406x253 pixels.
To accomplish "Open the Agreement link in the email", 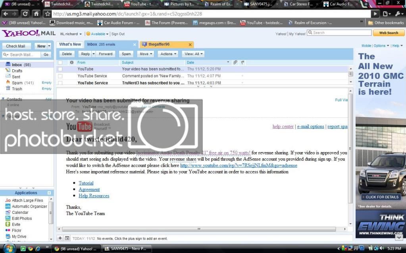I will click(x=89, y=189).
